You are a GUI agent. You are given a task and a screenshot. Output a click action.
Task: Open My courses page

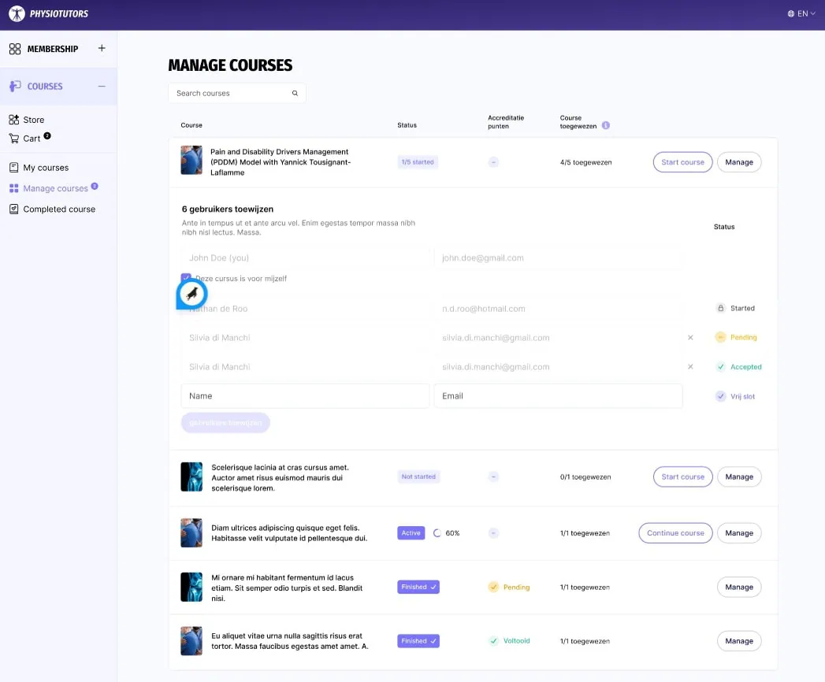(46, 168)
